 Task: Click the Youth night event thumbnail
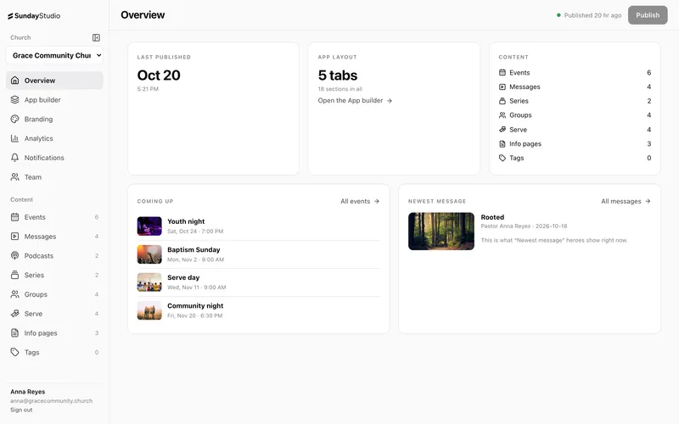149,226
